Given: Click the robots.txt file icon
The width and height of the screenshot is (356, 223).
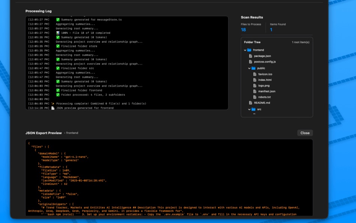Looking at the screenshot, I should pyautogui.click(x=254, y=96).
